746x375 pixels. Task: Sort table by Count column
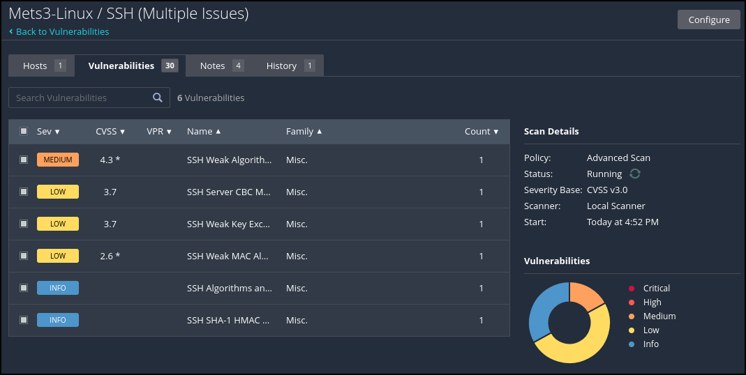(x=482, y=131)
